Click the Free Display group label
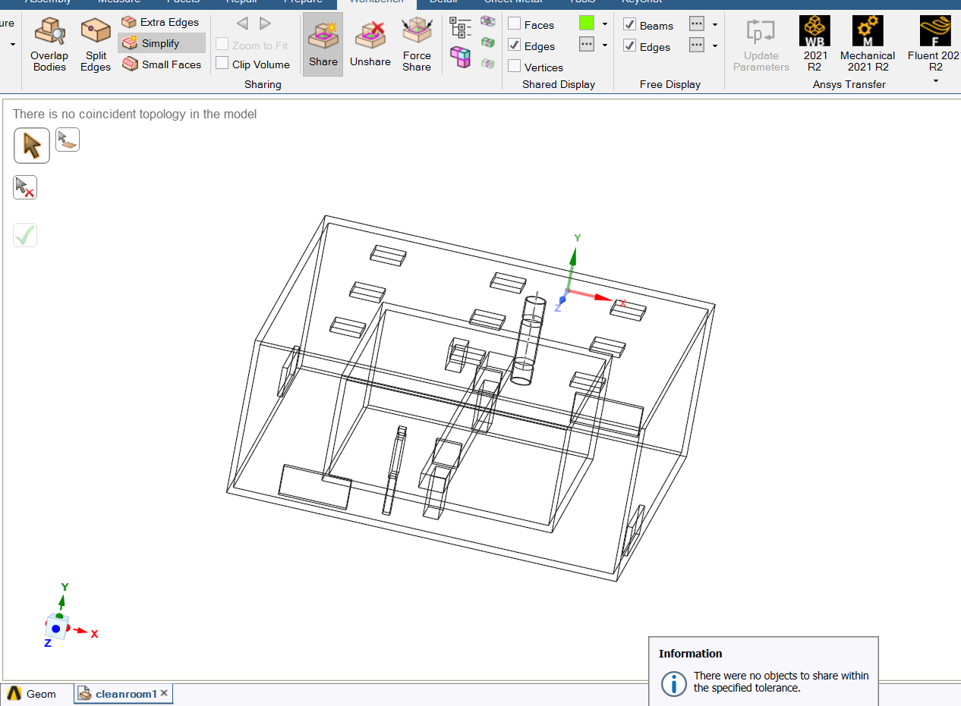Viewport: 961px width, 706px height. (670, 84)
